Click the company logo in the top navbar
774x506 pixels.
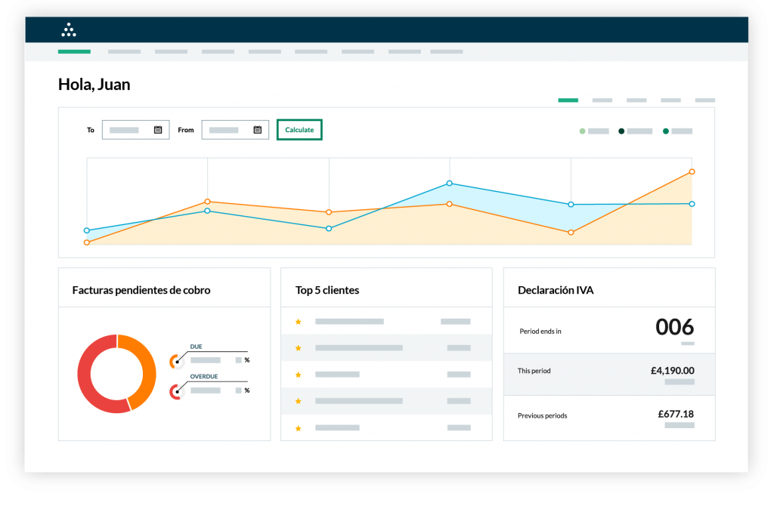point(69,29)
